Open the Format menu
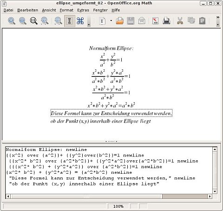 [66, 10]
